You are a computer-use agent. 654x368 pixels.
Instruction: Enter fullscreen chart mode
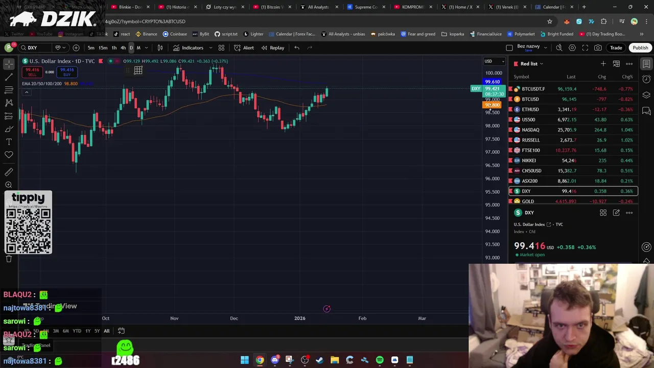[x=585, y=48]
